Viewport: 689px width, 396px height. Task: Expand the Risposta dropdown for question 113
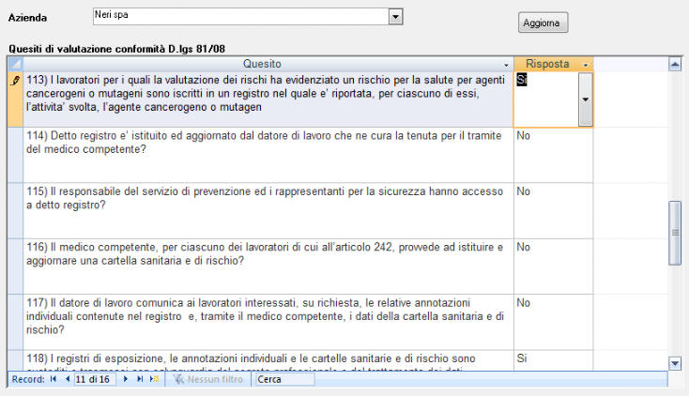pyautogui.click(x=585, y=99)
